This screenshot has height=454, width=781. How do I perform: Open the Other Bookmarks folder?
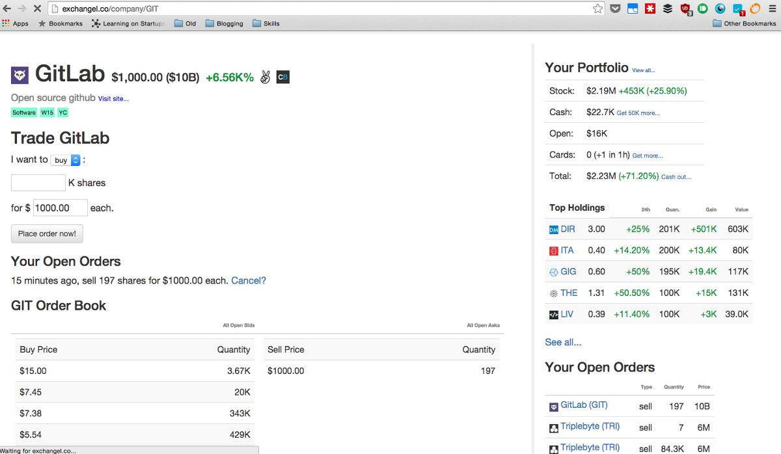click(745, 23)
